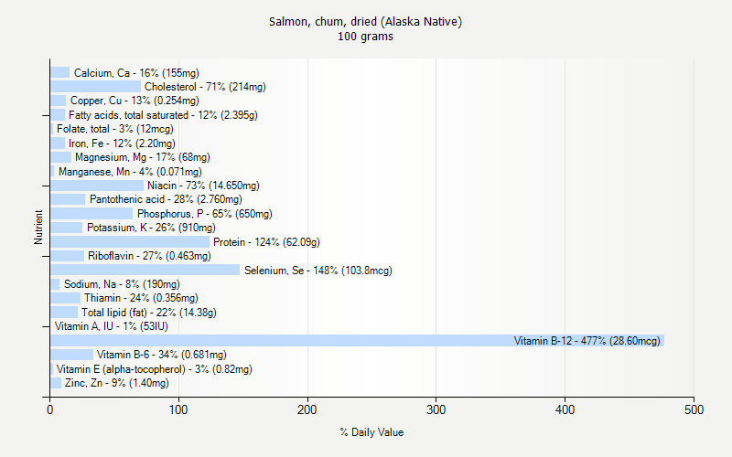Select the 'Zinc, Zn - 9% (1.40mg)' label
This screenshot has height=457, width=732.
[117, 383]
